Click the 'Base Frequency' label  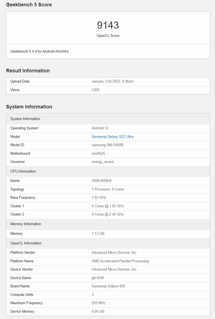pyautogui.click(x=23, y=198)
